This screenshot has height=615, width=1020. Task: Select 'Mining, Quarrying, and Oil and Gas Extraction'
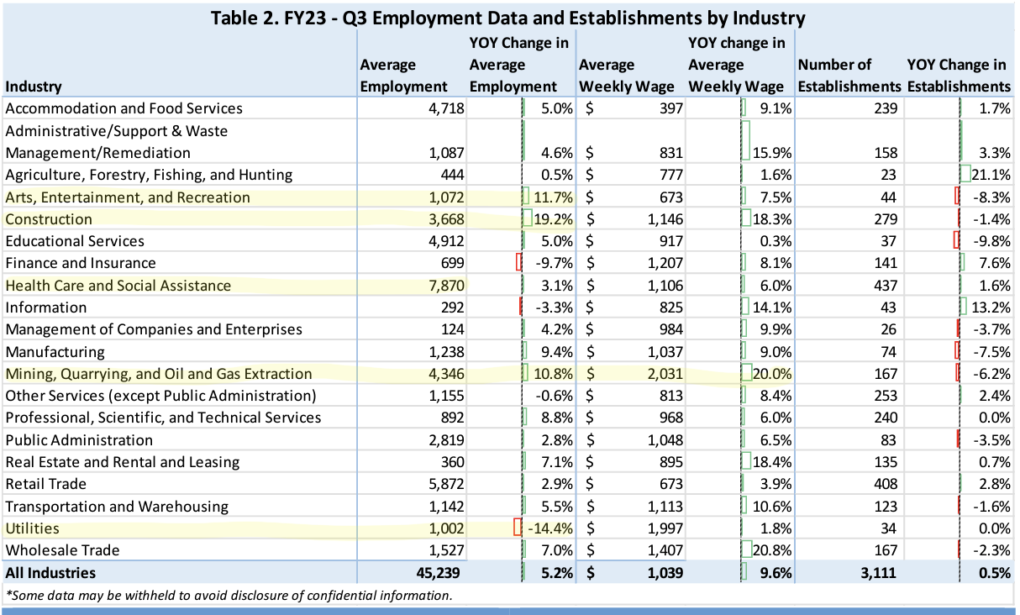click(159, 374)
